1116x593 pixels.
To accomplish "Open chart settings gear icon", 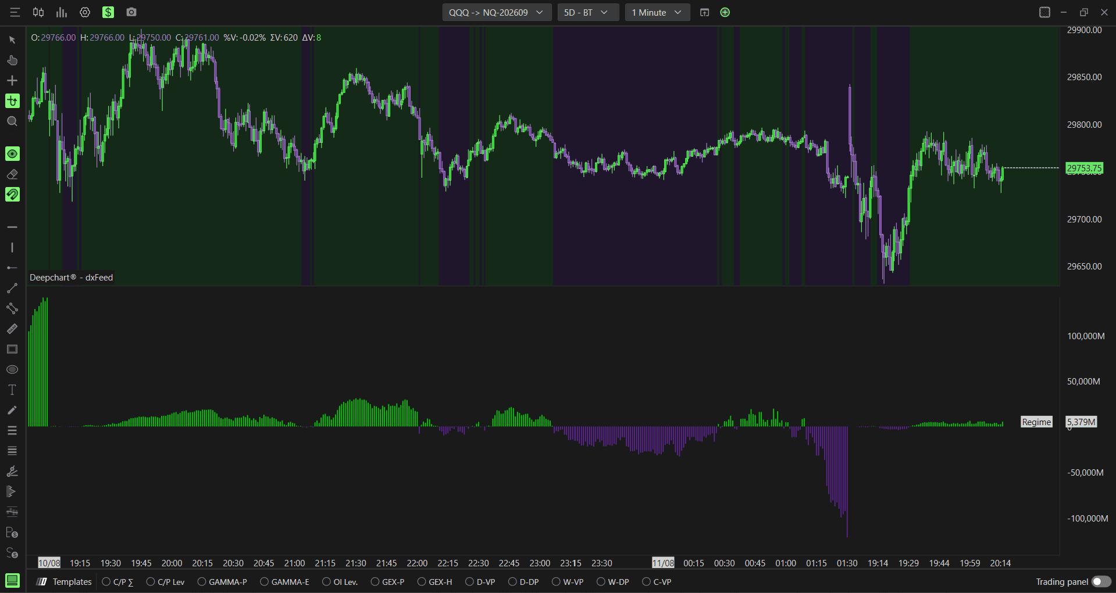I will point(85,12).
